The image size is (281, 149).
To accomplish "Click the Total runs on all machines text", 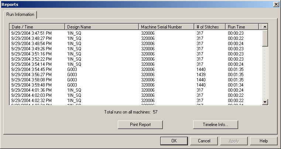I will coord(131,112).
